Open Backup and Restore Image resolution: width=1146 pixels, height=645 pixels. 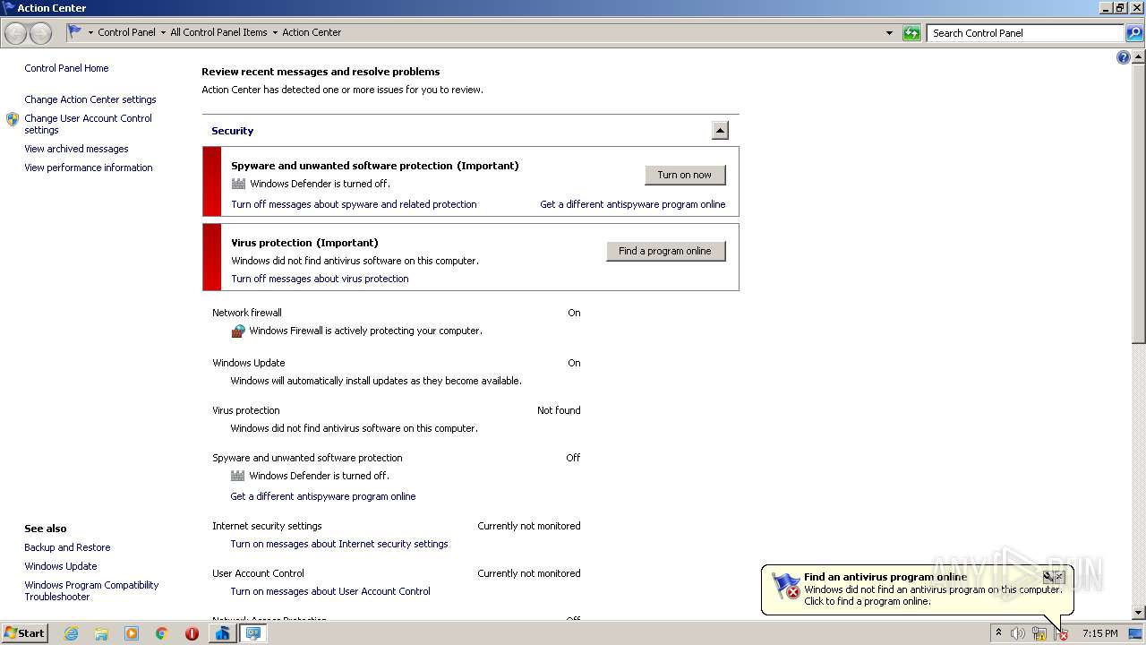(67, 547)
